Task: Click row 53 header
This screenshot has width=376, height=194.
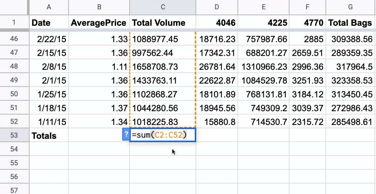Action: point(14,135)
